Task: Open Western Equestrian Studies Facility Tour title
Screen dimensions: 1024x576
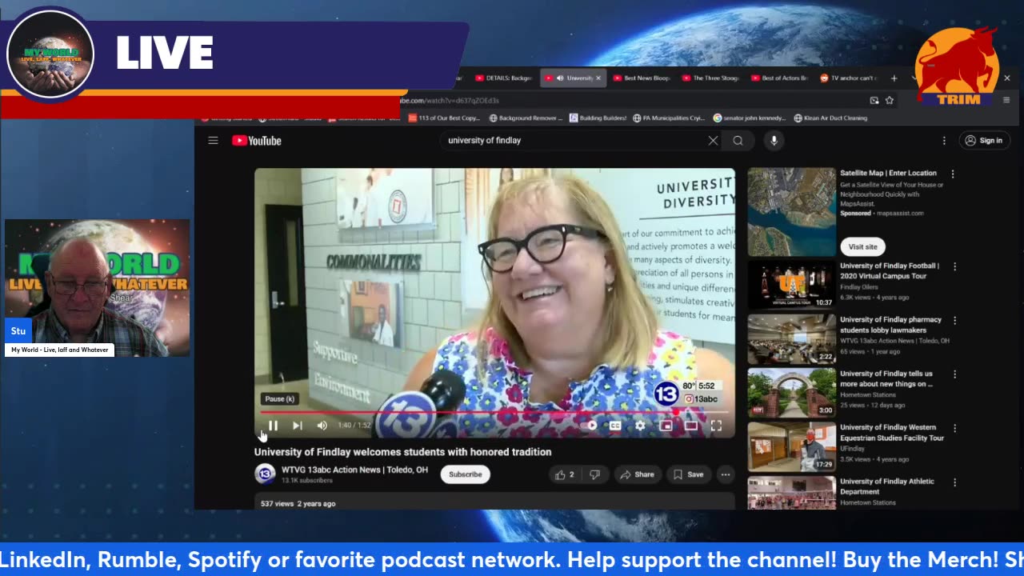Action: click(x=892, y=432)
